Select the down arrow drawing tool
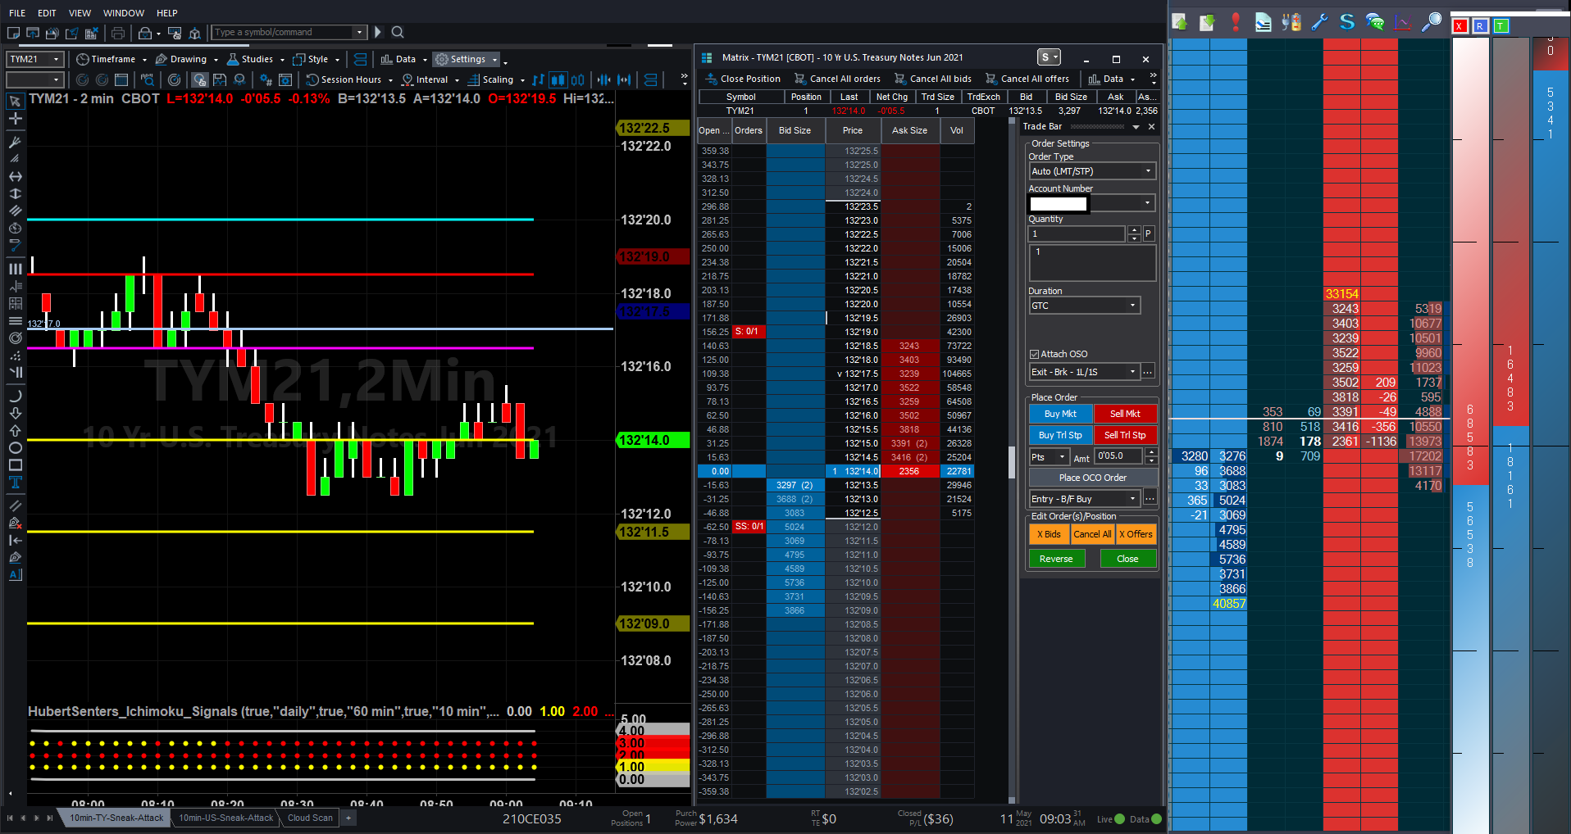 point(15,414)
